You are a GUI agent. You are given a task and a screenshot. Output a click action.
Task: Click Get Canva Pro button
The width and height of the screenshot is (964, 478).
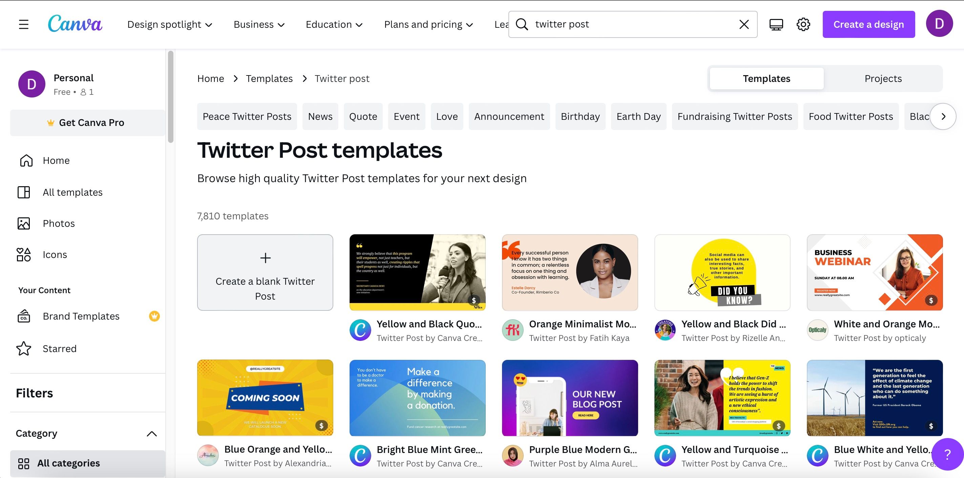[x=88, y=123]
